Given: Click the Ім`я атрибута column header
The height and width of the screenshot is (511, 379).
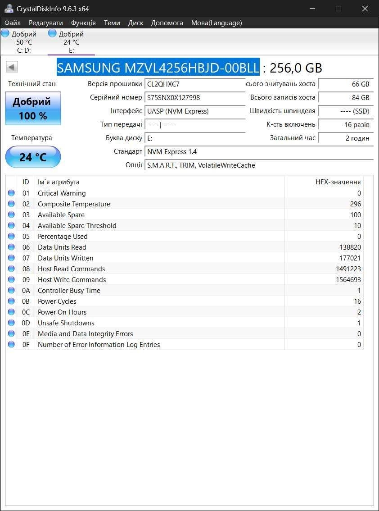Looking at the screenshot, I should click(159, 182).
